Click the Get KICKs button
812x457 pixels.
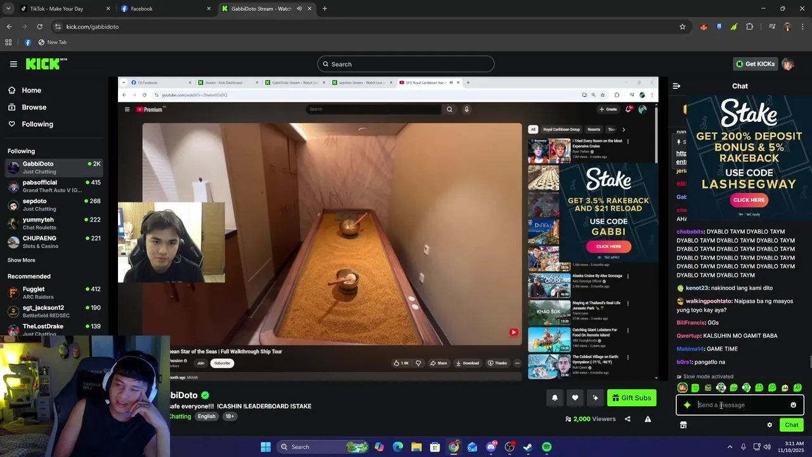[755, 64]
